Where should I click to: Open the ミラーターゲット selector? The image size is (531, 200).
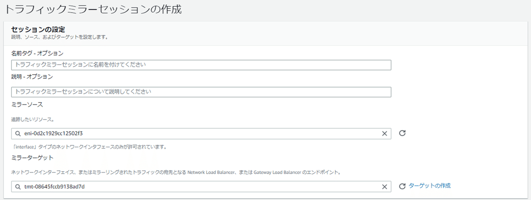tap(199, 187)
